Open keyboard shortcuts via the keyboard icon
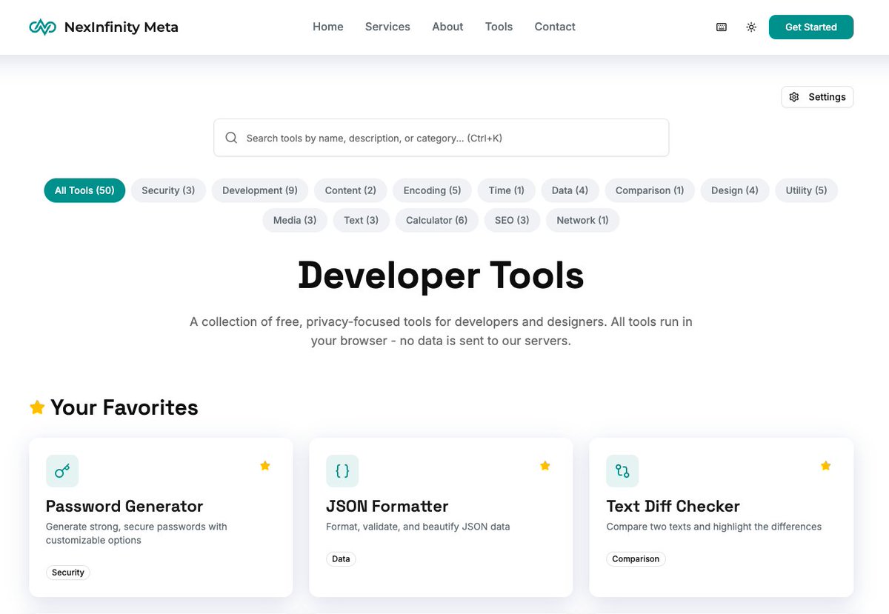Screen dimensions: 889x614 [722, 27]
